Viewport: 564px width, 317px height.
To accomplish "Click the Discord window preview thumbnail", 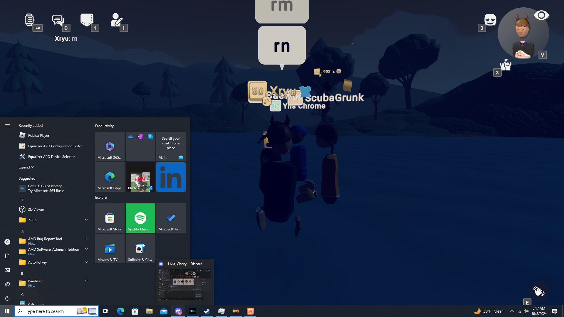I will click(x=184, y=284).
